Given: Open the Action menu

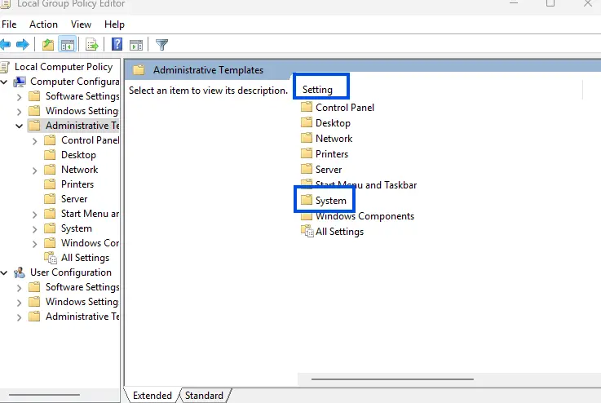Looking at the screenshot, I should (x=43, y=24).
